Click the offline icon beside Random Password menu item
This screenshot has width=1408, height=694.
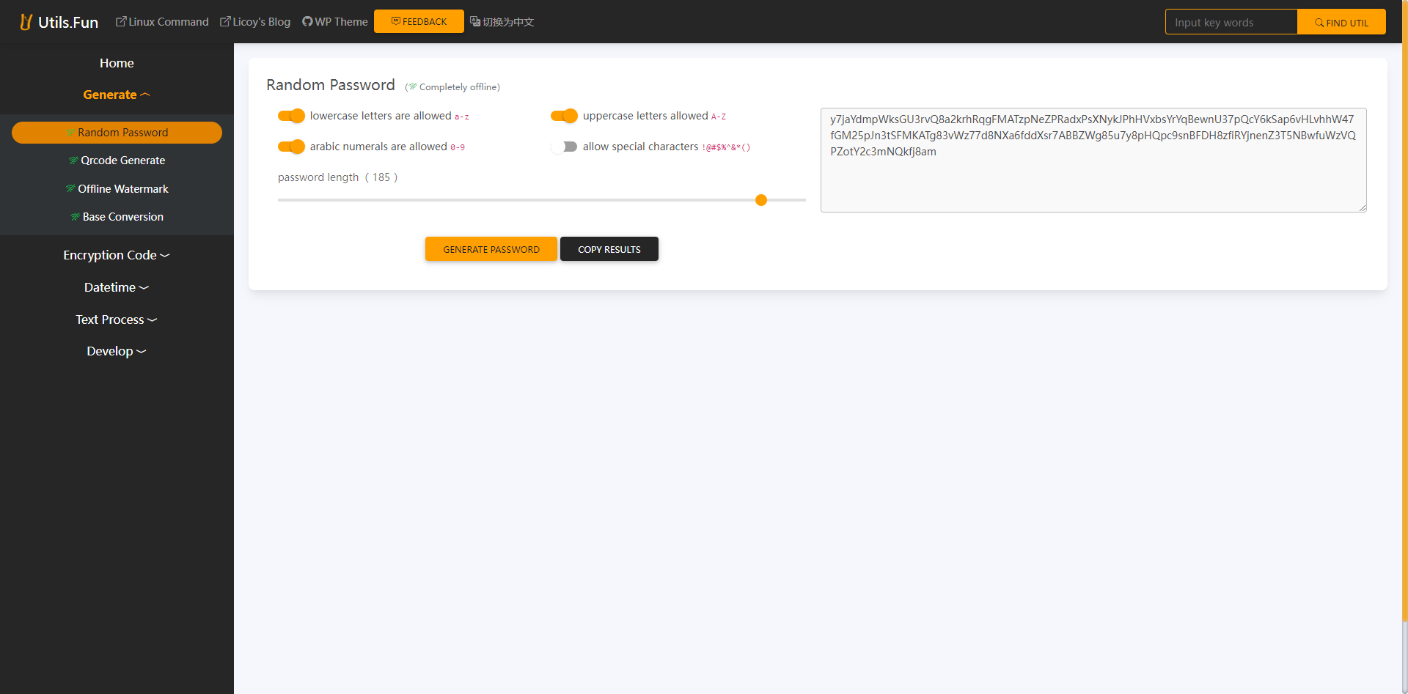[x=70, y=133]
